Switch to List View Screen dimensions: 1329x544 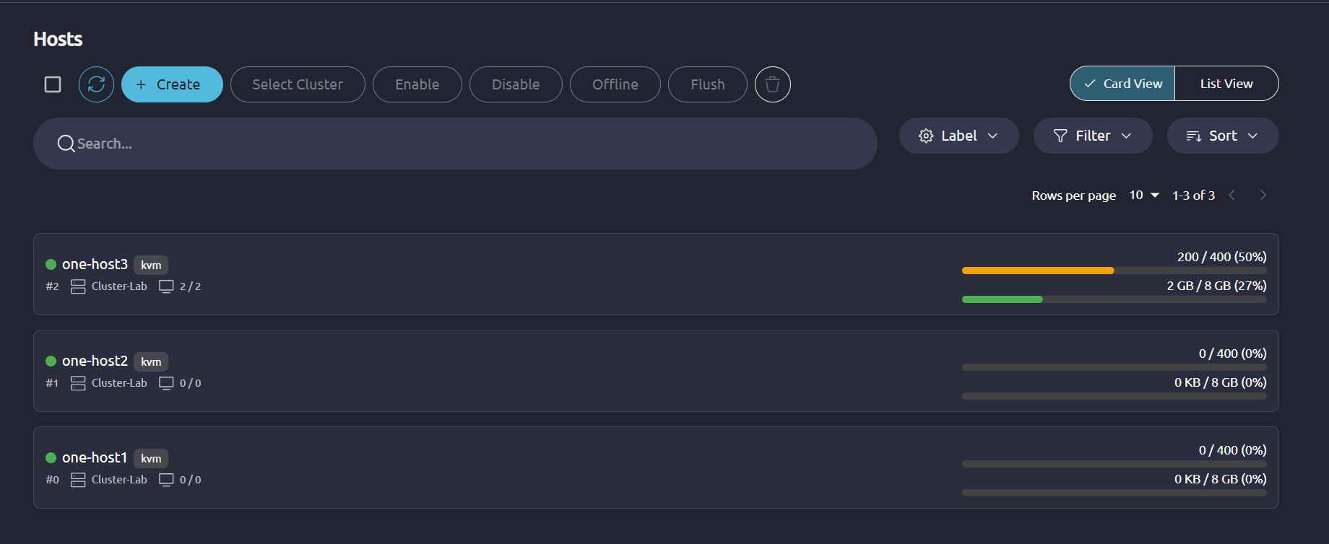[x=1226, y=84]
